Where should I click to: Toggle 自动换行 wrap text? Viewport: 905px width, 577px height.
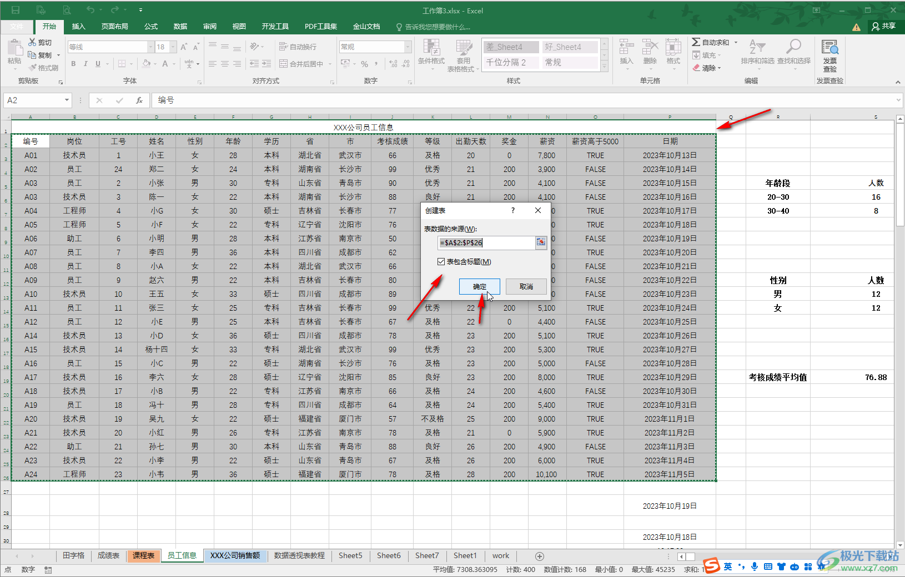(x=298, y=47)
